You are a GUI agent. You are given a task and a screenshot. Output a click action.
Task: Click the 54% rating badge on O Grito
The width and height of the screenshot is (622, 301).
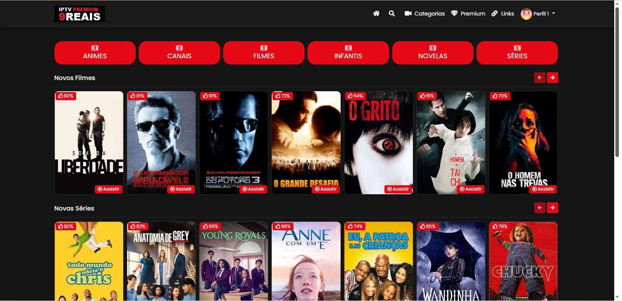[355, 96]
